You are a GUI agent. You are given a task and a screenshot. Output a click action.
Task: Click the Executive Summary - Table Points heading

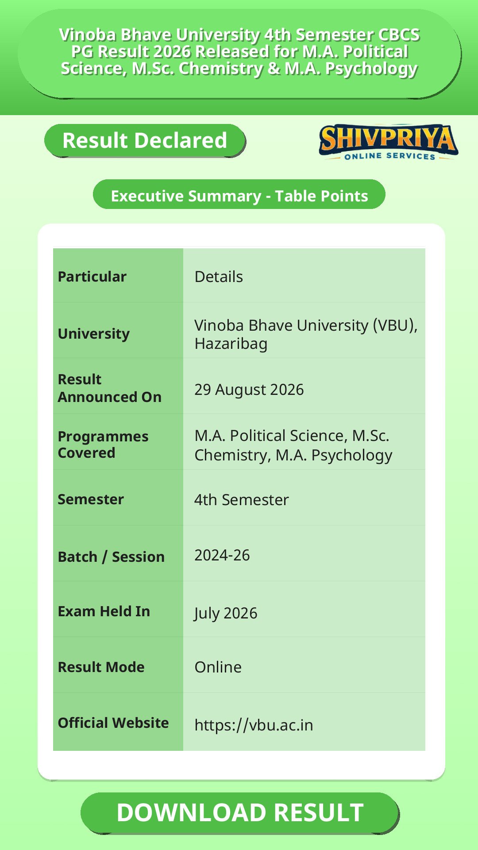tap(239, 194)
